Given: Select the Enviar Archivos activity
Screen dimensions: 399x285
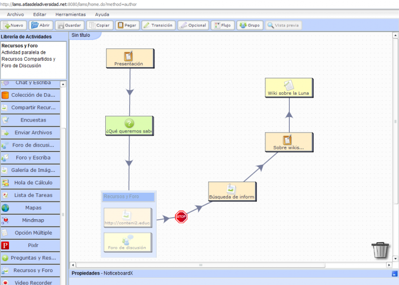Looking at the screenshot, I should coord(30,133).
